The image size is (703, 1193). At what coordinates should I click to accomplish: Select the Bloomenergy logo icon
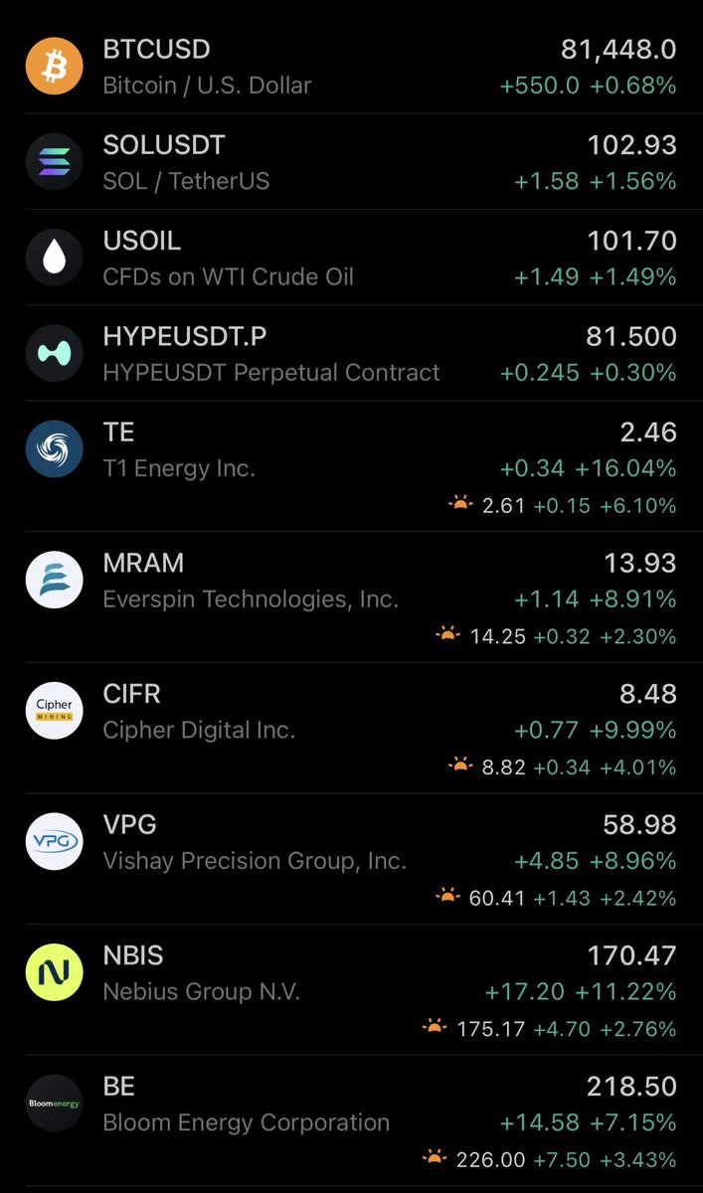point(54,1104)
